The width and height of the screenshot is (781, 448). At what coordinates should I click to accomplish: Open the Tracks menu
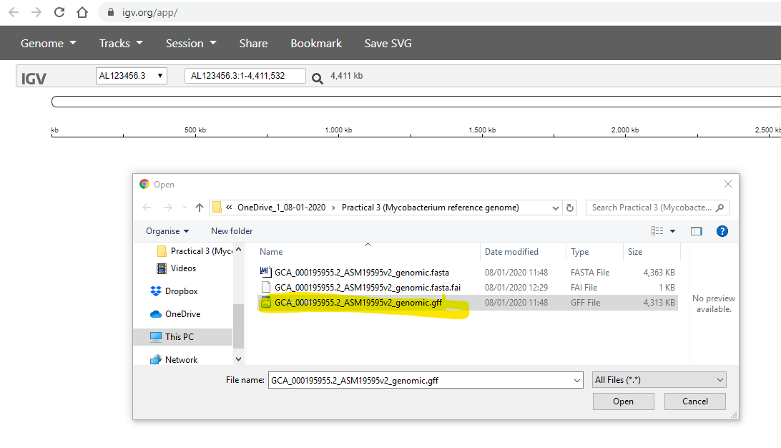(x=121, y=44)
